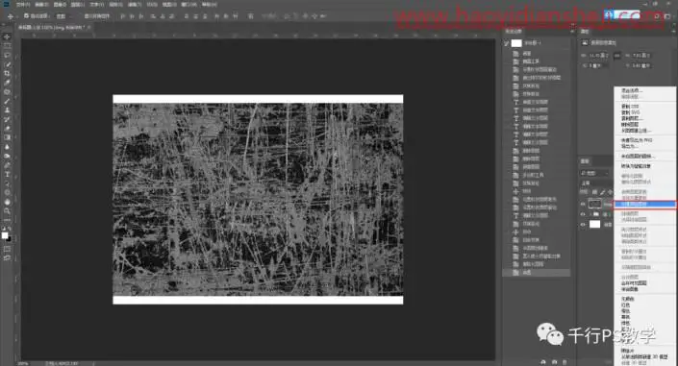Open the 滤镜 (Filter) menu

pos(135,4)
